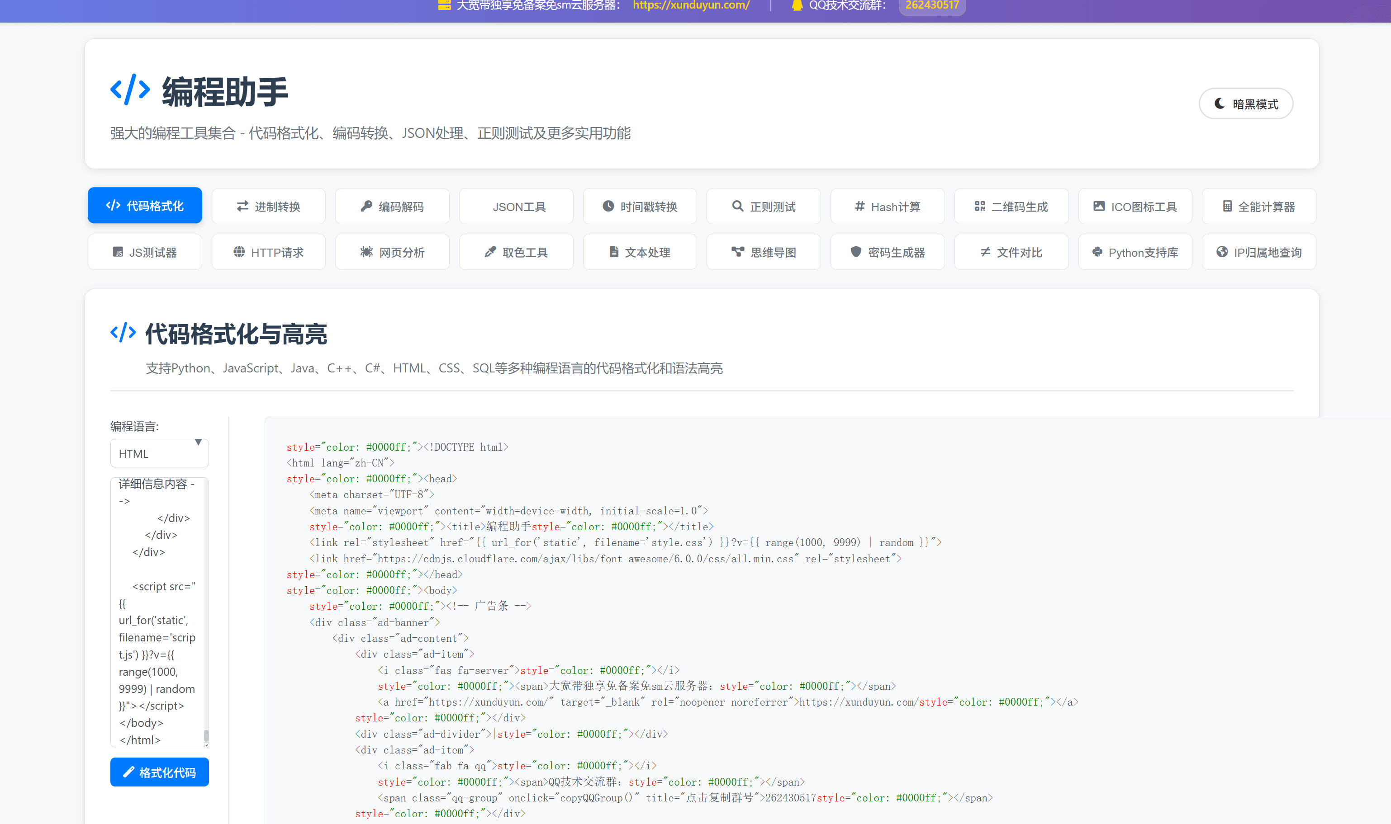
Task: Switch to the 进制转换 tab
Action: 268,206
